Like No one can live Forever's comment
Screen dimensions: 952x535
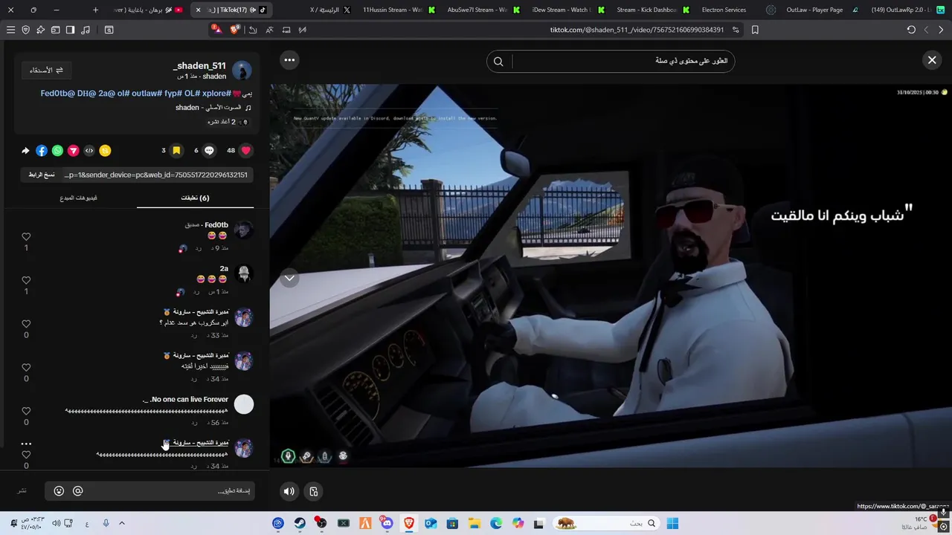click(x=26, y=411)
